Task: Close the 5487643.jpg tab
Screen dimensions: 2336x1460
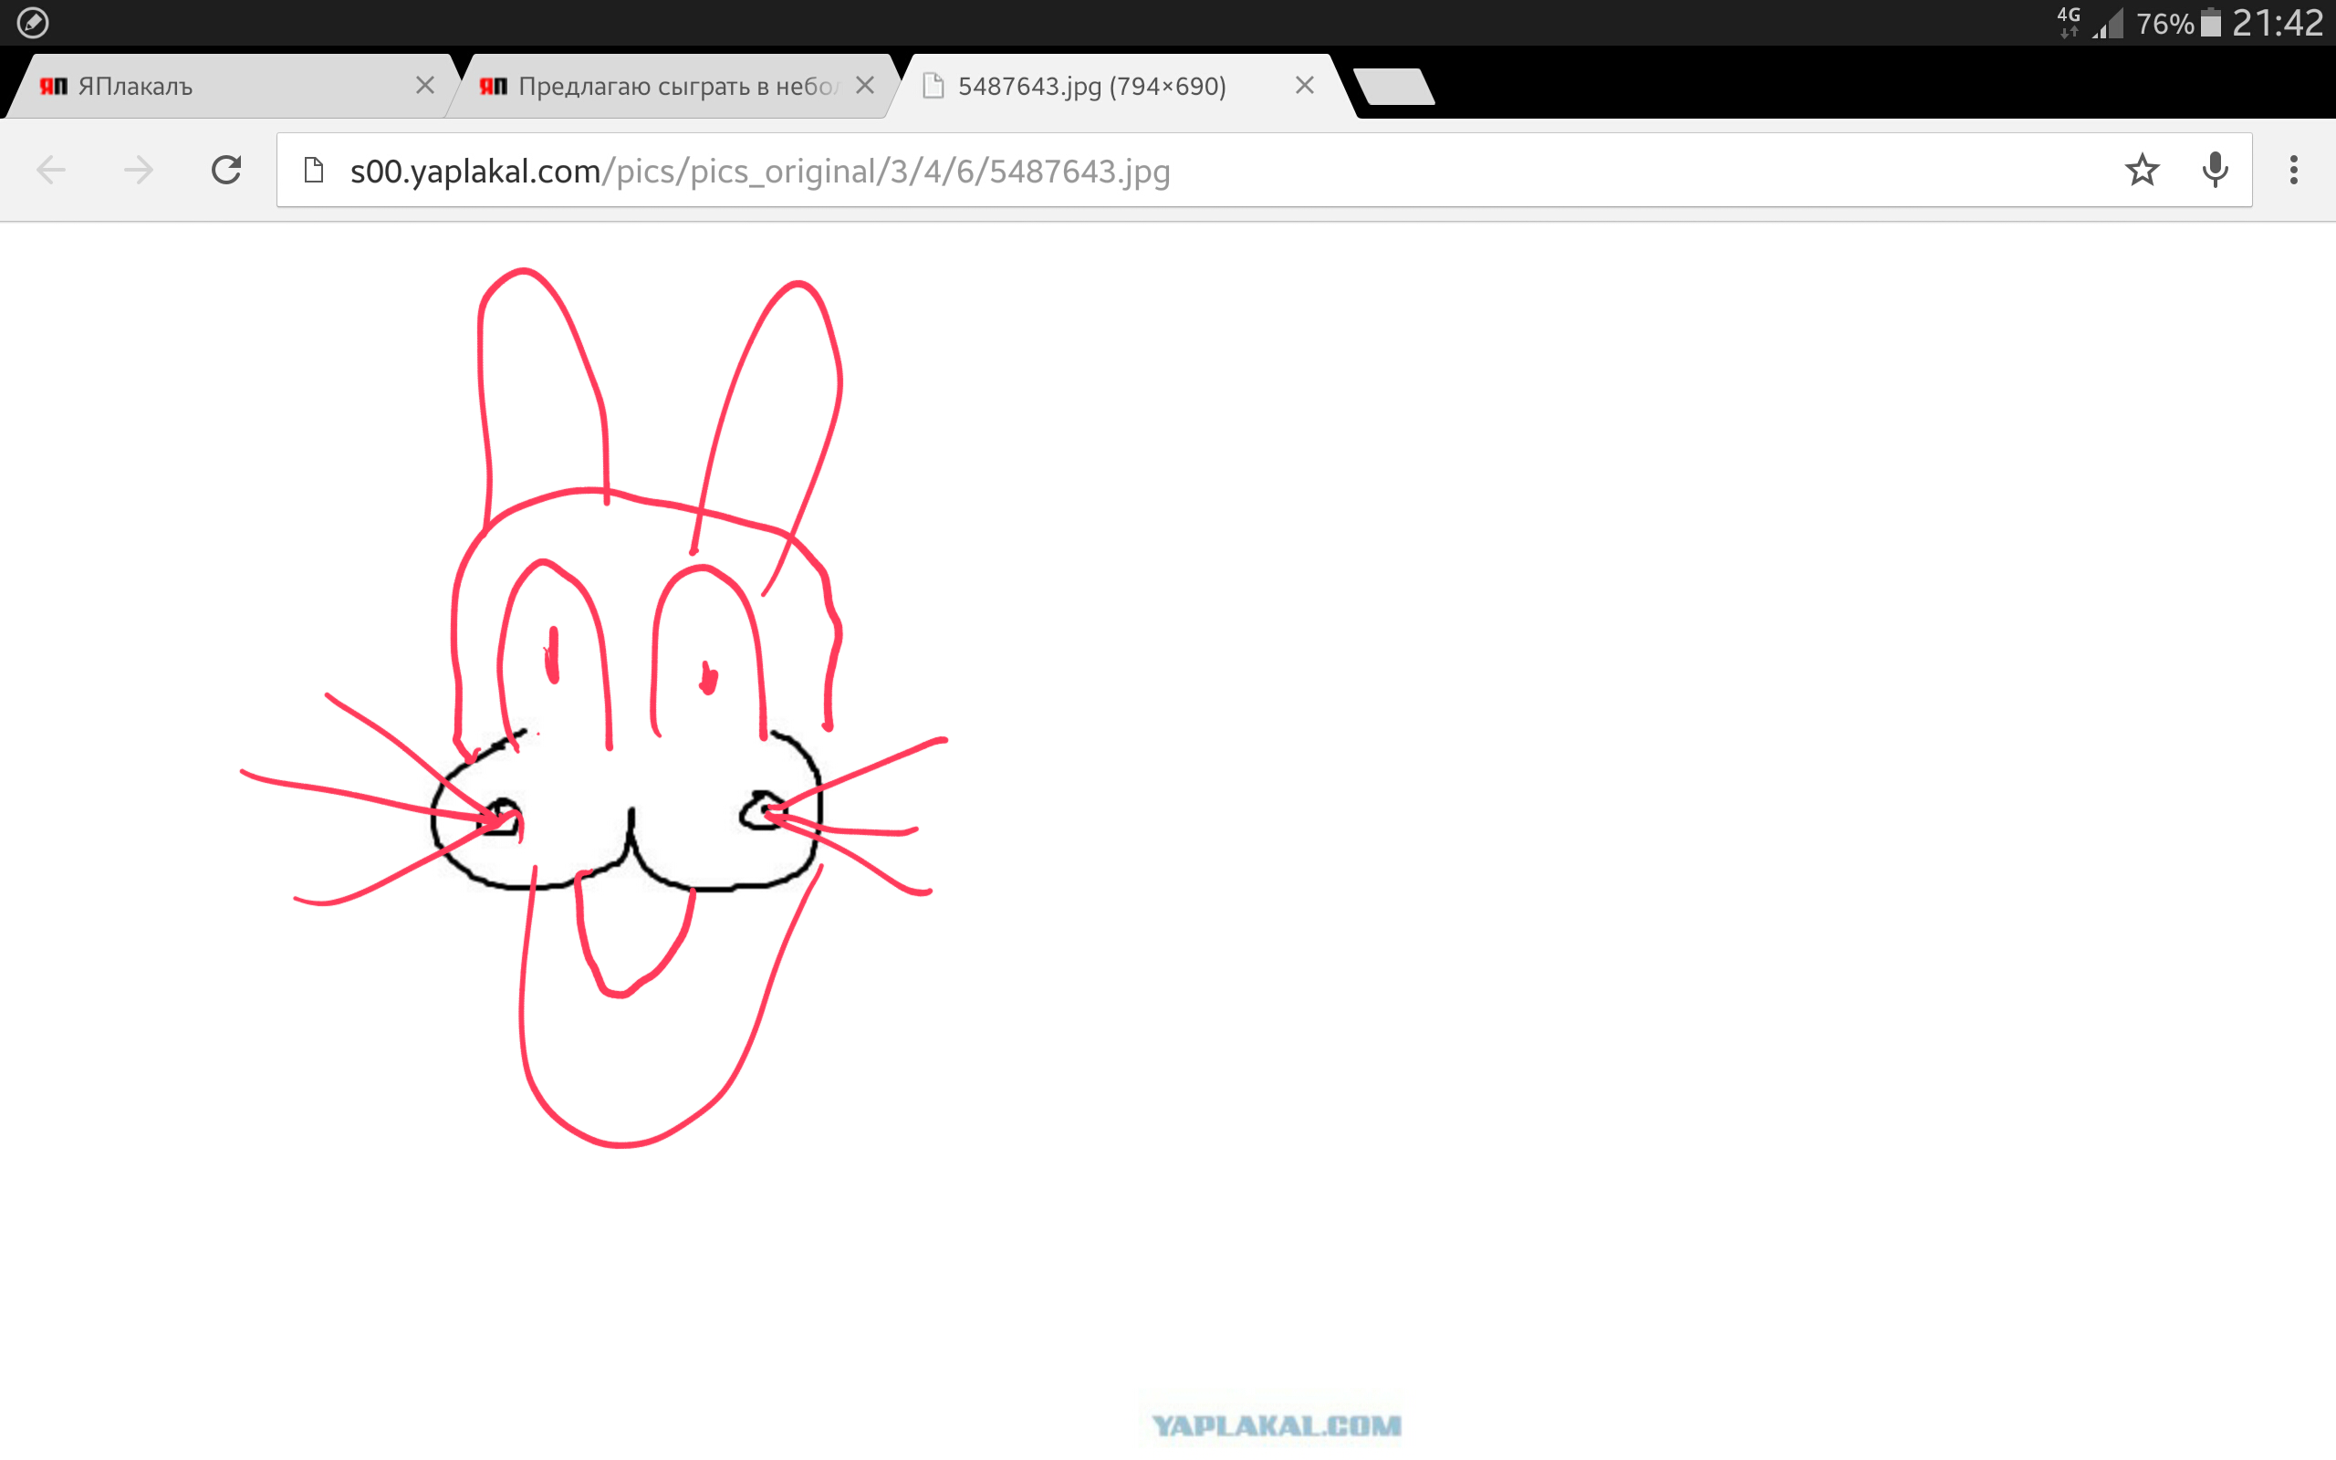Action: point(1304,86)
